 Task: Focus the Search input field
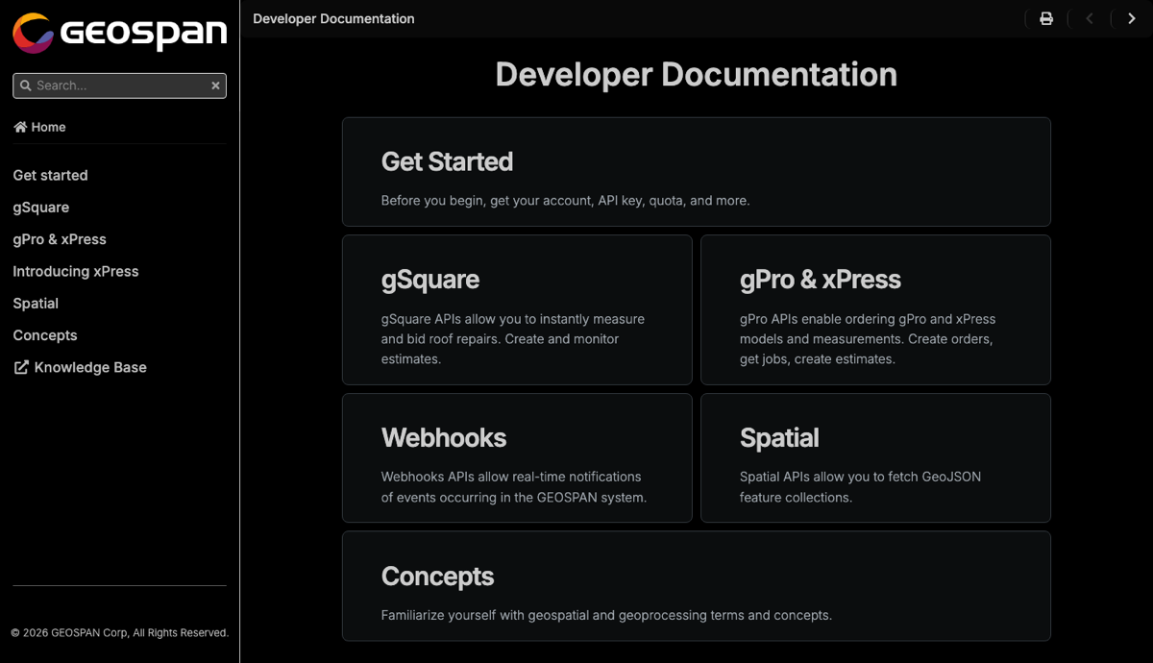120,86
